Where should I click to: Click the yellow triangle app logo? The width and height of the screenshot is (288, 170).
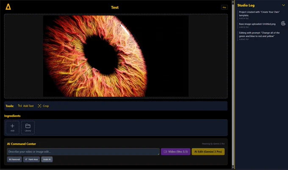(x=8, y=7)
